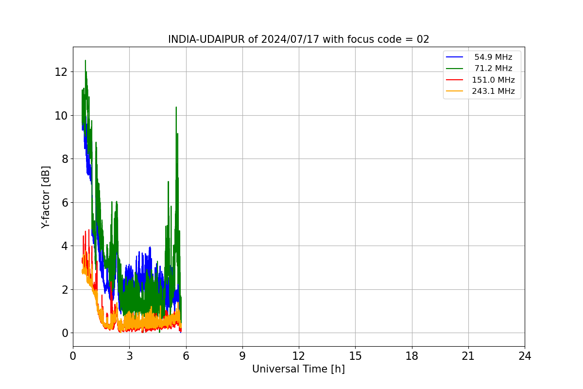Screen dimensions: 583x389
Task: Click the orange line sample in legend
Action: click(455, 91)
